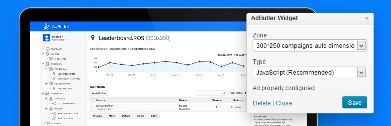The height and width of the screenshot is (126, 391).
Task: Click the "Ad properly configured" status text
Action: click(x=284, y=88)
